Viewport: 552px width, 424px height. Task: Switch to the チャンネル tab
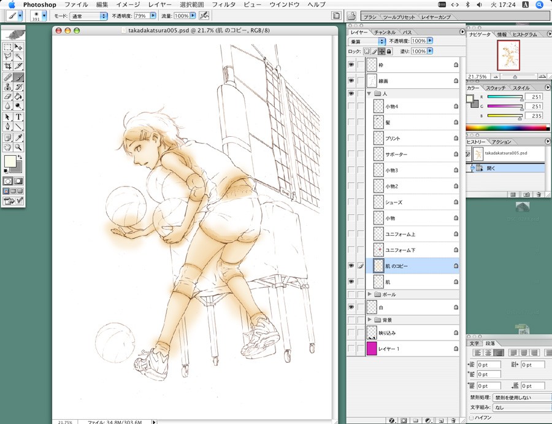(x=385, y=32)
